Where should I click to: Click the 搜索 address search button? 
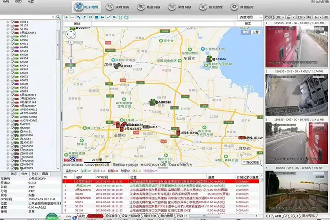tap(248, 23)
